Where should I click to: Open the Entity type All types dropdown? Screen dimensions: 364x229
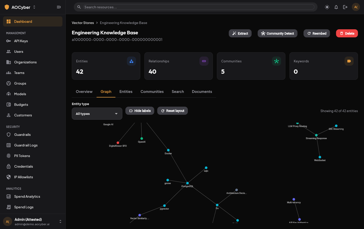(97, 114)
